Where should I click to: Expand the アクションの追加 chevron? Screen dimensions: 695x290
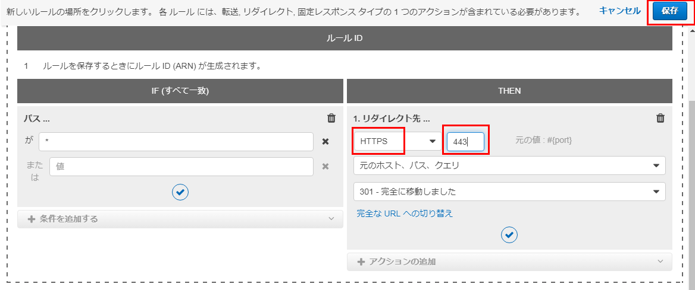[660, 262]
